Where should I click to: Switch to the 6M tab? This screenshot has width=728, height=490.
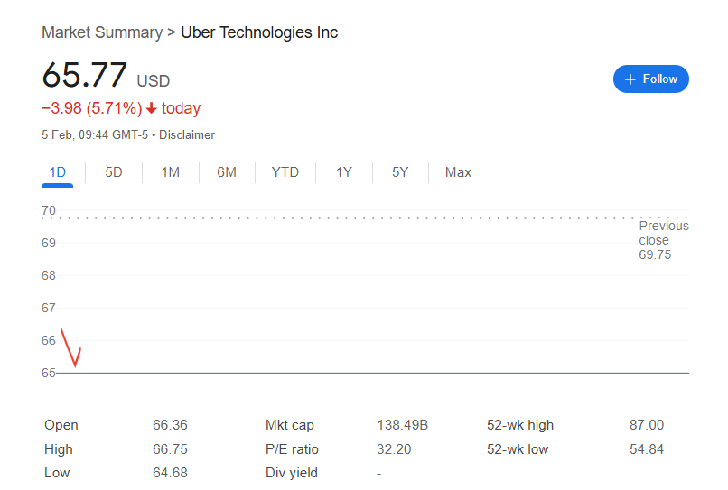pyautogui.click(x=227, y=172)
